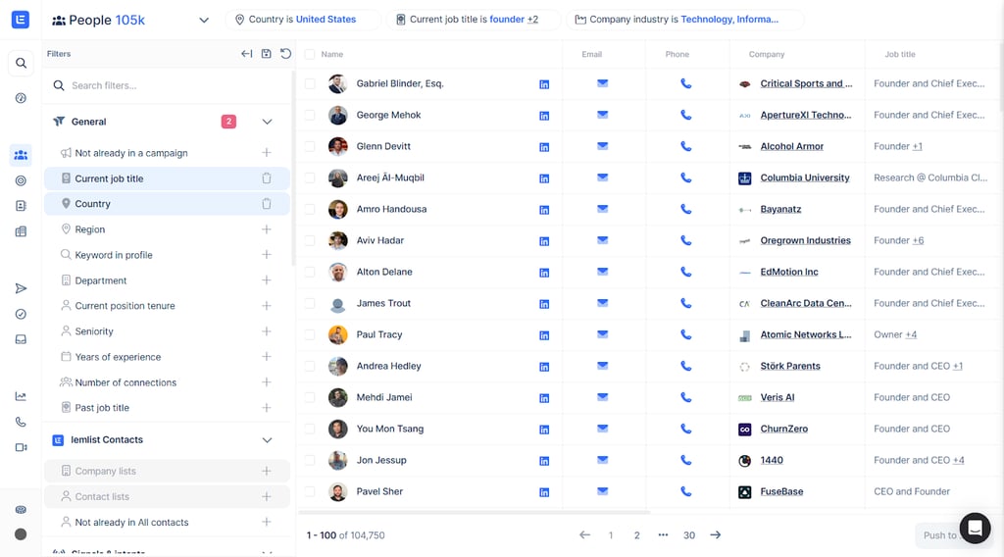The width and height of the screenshot is (1004, 557).
Task: Open the FuseBase company link
Action: 781,491
